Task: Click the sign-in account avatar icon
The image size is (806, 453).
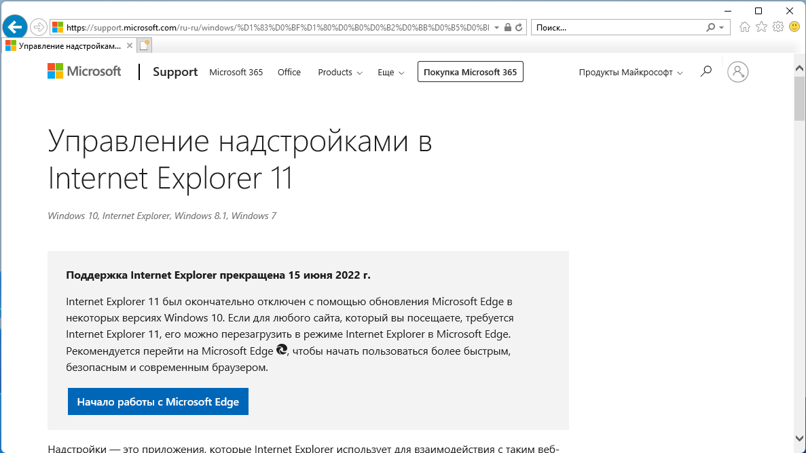Action: coord(737,72)
